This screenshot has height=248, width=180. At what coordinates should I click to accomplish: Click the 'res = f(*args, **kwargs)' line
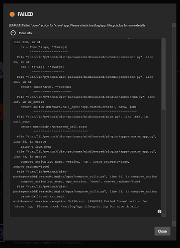click(42, 67)
